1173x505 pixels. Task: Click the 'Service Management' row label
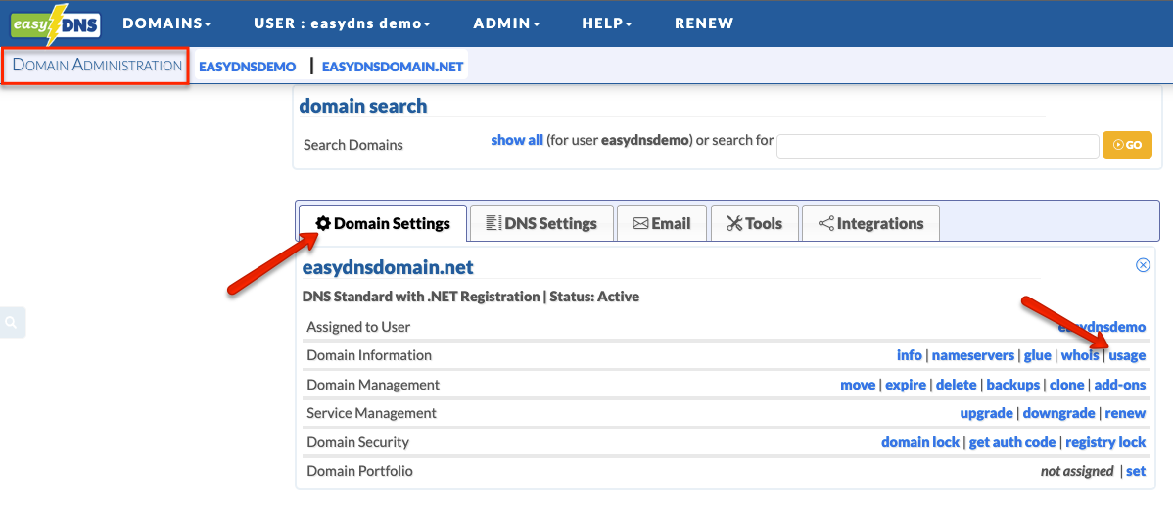pos(371,413)
